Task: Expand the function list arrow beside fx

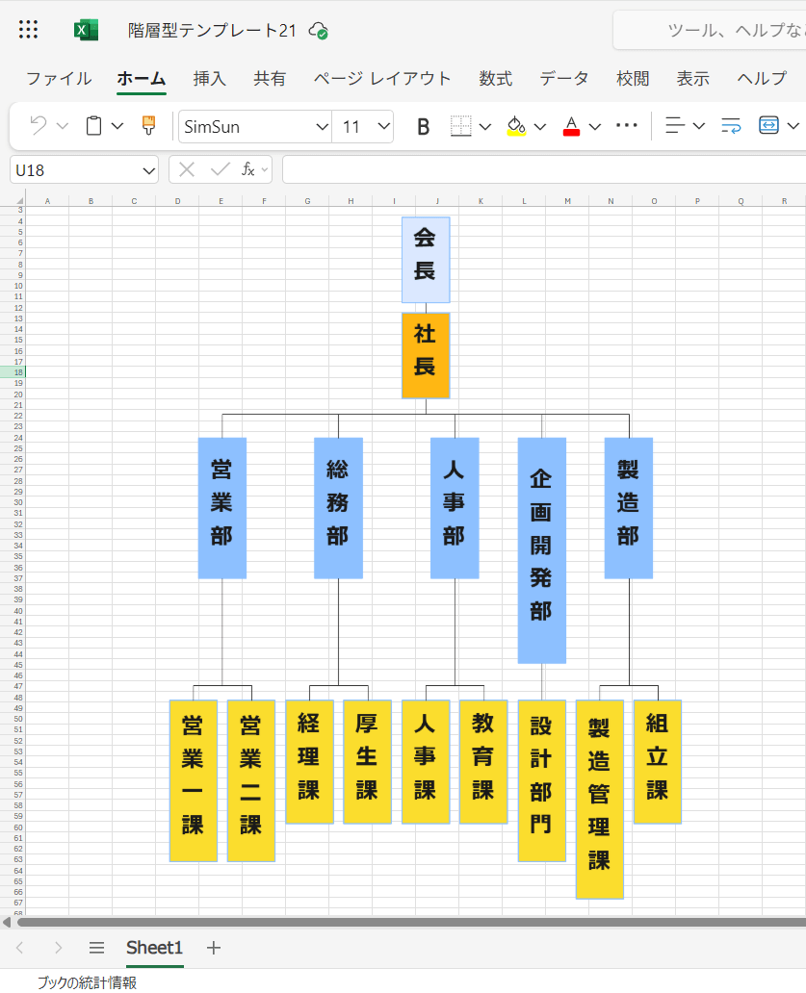Action: [265, 169]
